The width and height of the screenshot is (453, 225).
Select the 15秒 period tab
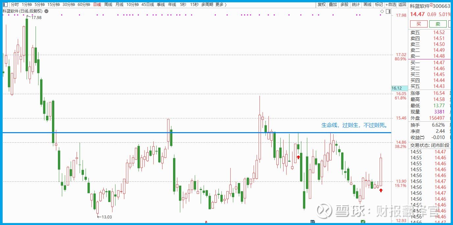pos(194,5)
